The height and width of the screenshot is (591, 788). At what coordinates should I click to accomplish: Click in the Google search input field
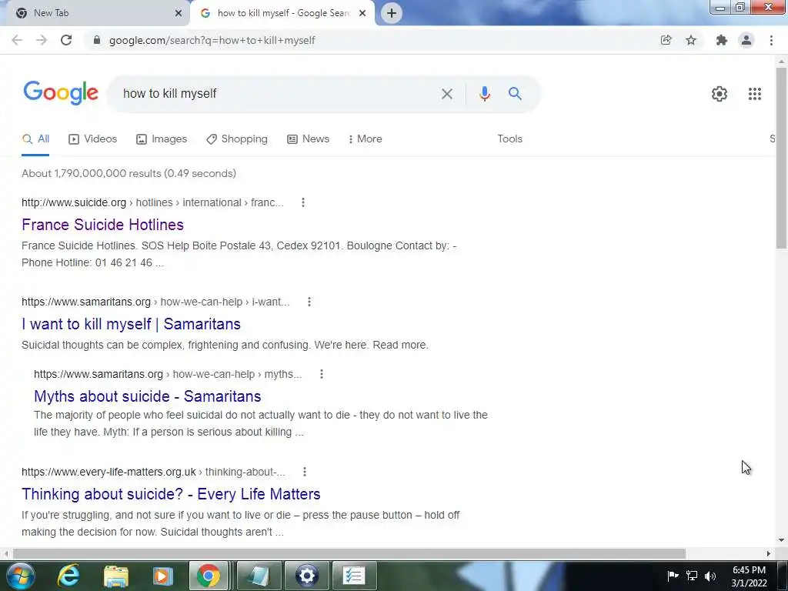click(x=276, y=93)
